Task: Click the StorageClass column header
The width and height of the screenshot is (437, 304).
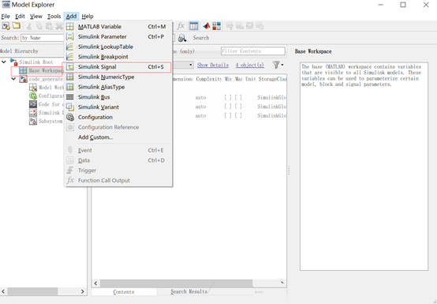Action: pos(272,79)
